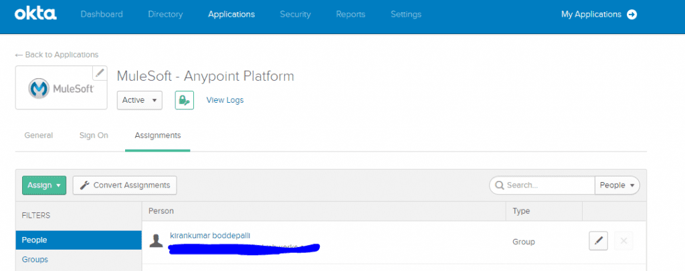
Task: Select the Assignments tab
Action: pyautogui.click(x=158, y=135)
